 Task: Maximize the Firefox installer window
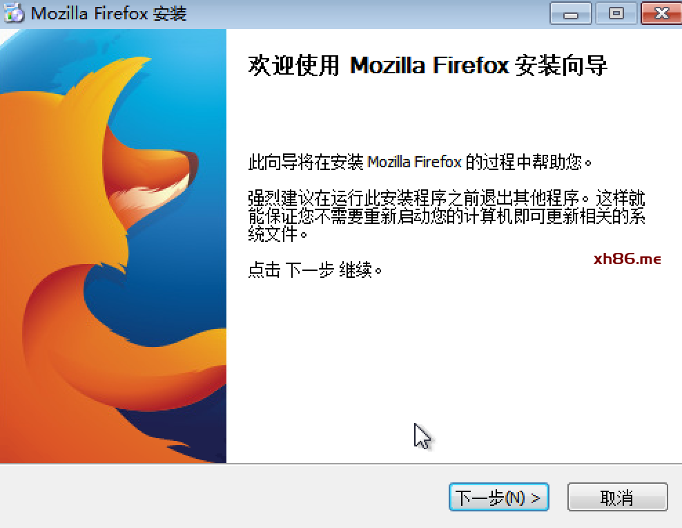coord(616,14)
